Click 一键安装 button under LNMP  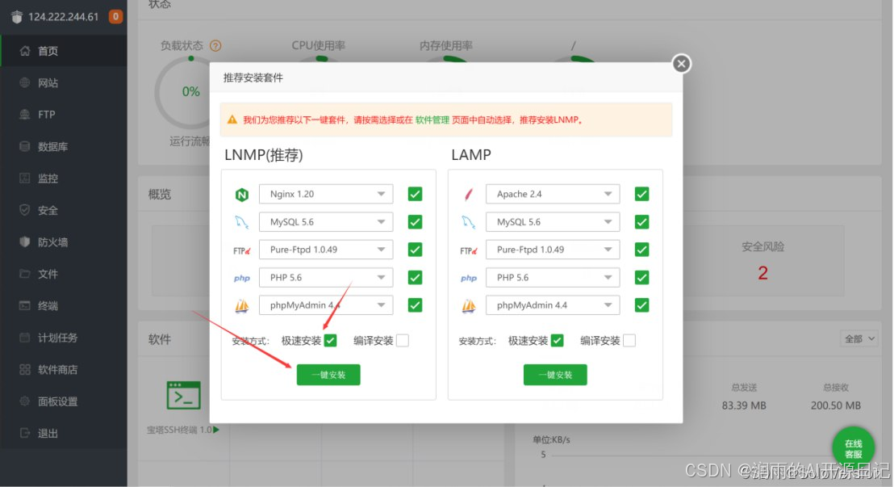point(328,375)
